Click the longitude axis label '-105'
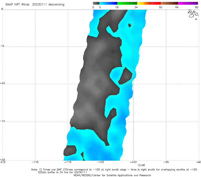The height and width of the screenshot is (177, 201). coord(100,162)
